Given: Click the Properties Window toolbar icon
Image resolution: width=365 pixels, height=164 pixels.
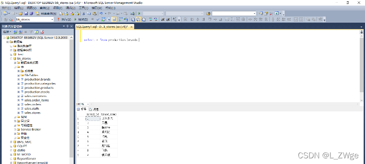Looking at the screenshot, I should [266, 13].
